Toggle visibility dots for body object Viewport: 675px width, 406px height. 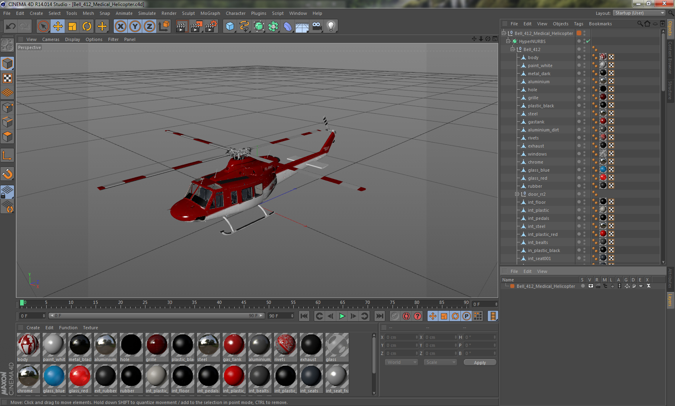click(584, 57)
